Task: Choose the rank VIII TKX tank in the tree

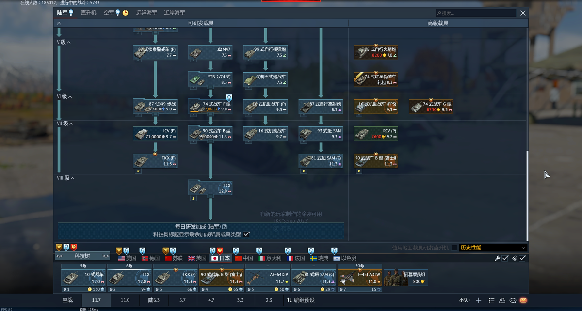Action: (x=210, y=187)
